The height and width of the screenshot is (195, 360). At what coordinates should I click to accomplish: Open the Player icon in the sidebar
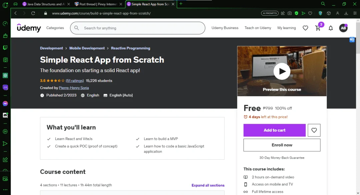click(x=5, y=132)
